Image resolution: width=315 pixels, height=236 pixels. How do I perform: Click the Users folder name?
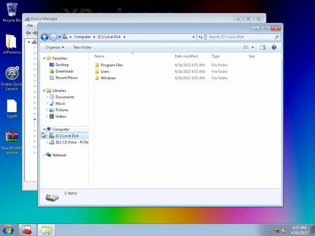point(105,71)
